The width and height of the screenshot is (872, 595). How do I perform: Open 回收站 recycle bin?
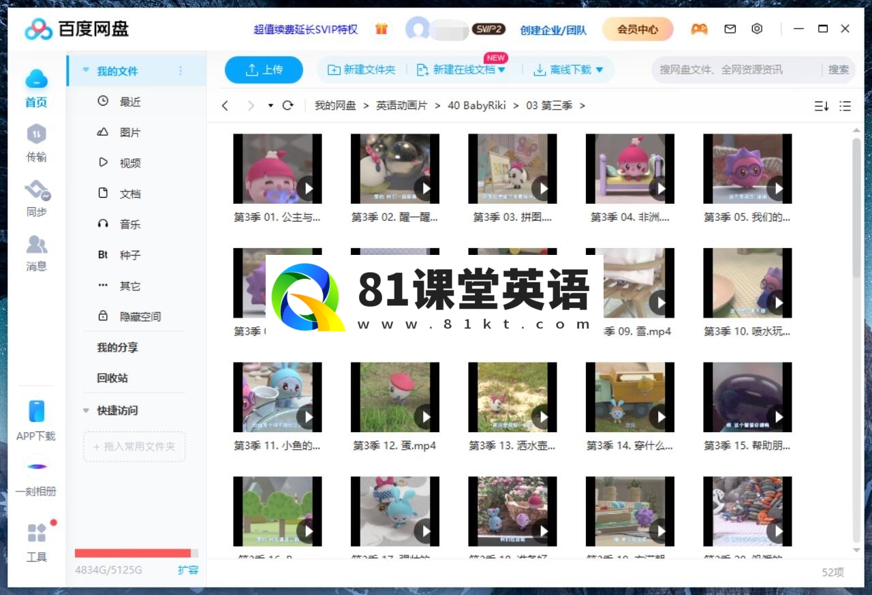click(112, 378)
